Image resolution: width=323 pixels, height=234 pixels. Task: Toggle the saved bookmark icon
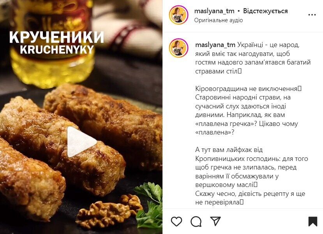pyautogui.click(x=313, y=222)
